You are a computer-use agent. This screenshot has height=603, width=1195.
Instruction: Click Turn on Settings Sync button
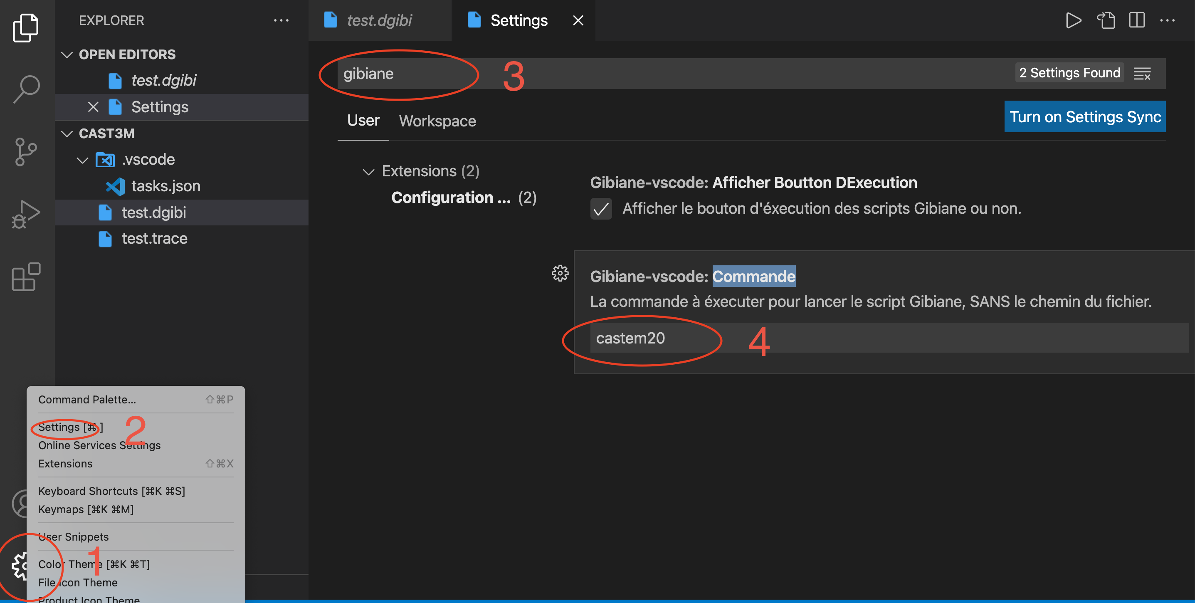click(1084, 117)
